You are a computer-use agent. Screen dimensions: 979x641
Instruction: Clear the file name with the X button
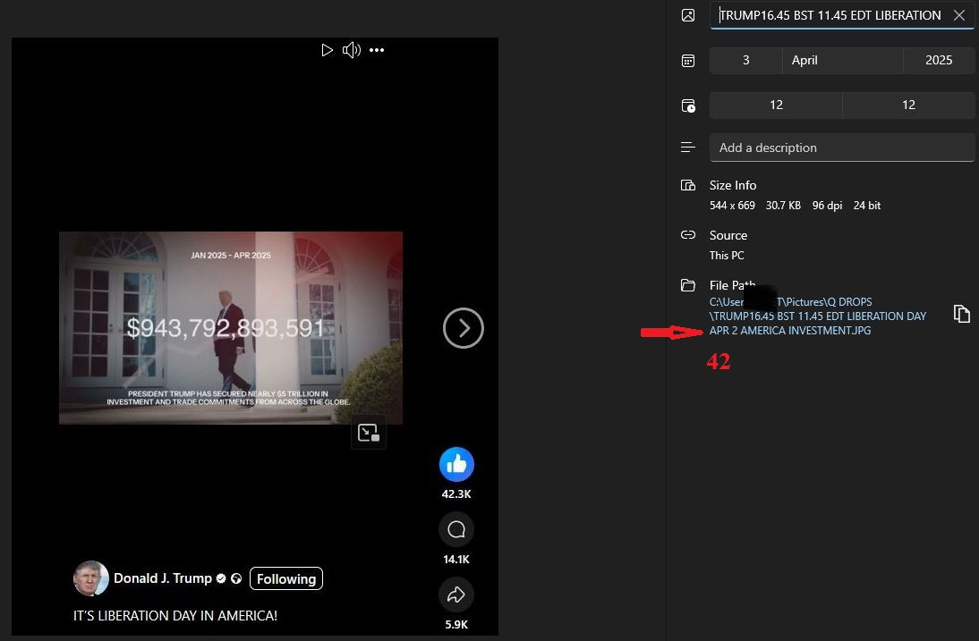(959, 15)
